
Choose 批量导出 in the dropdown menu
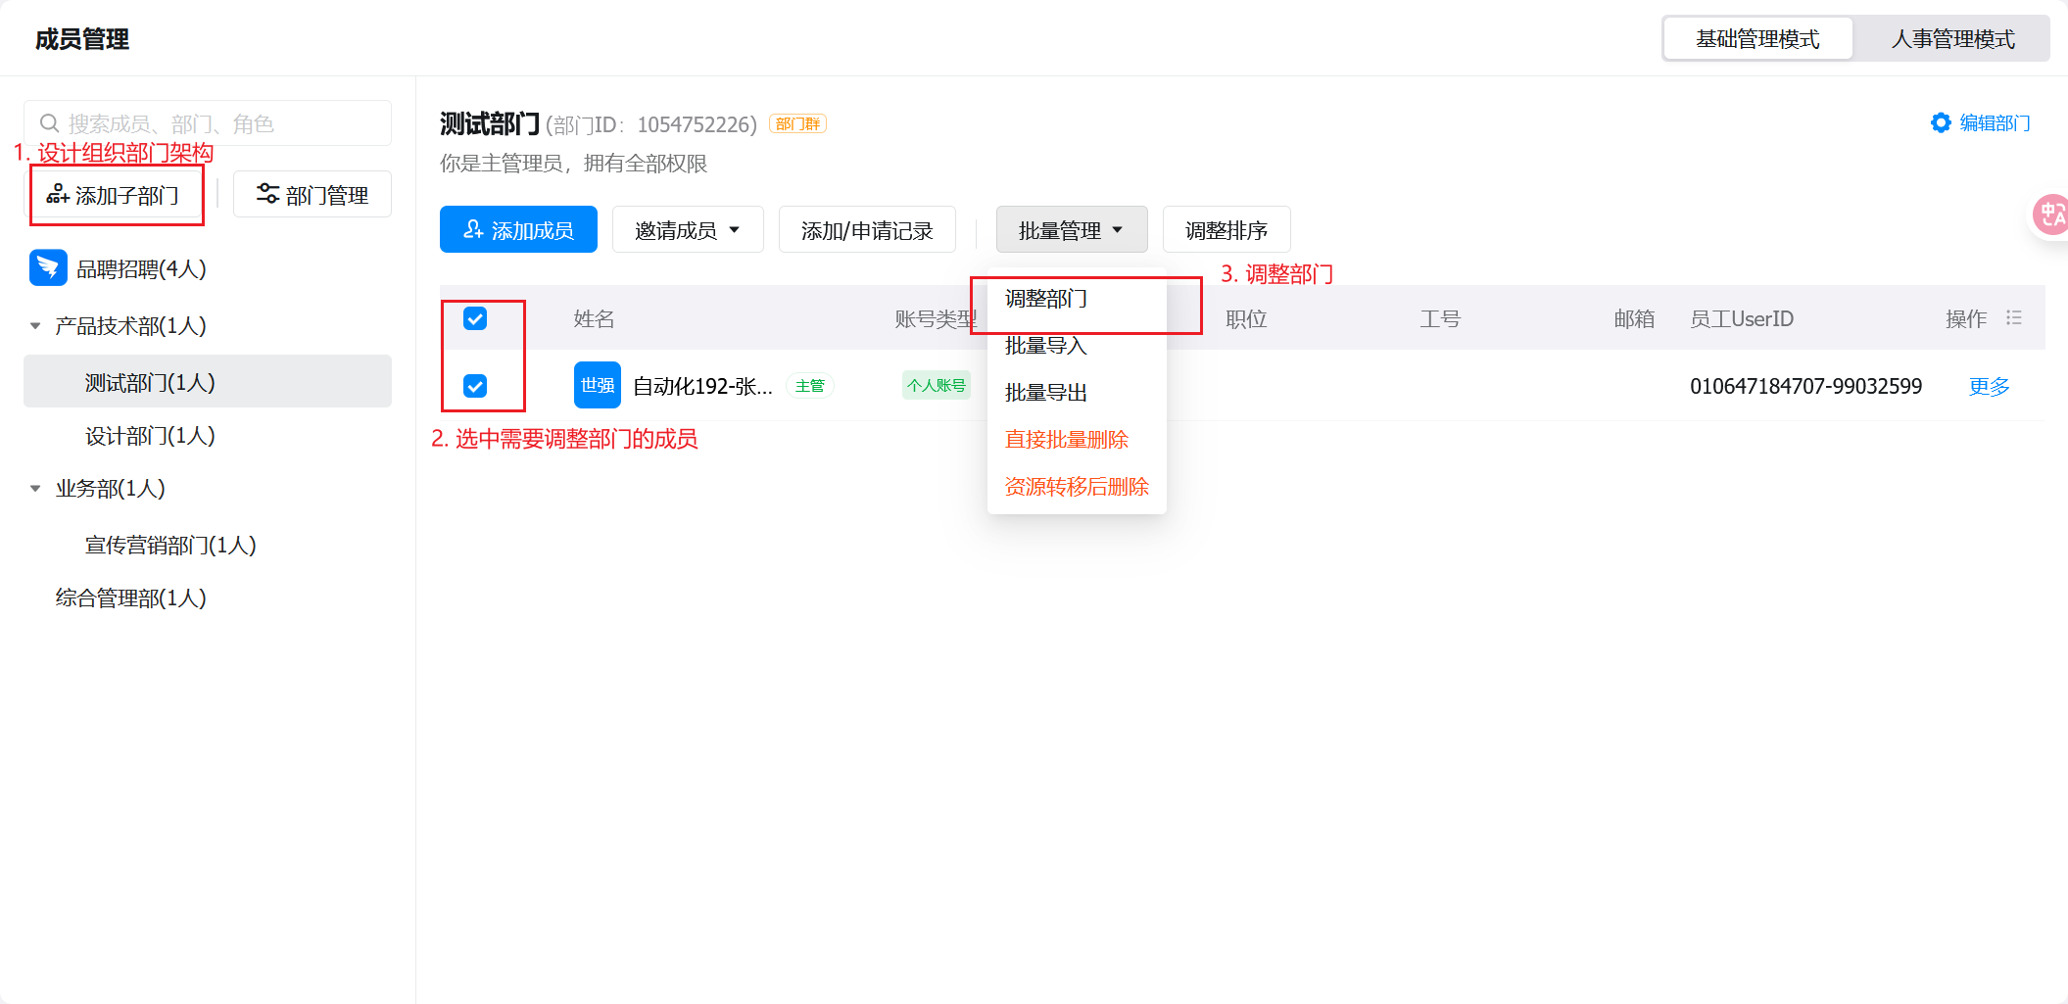[x=1046, y=393]
